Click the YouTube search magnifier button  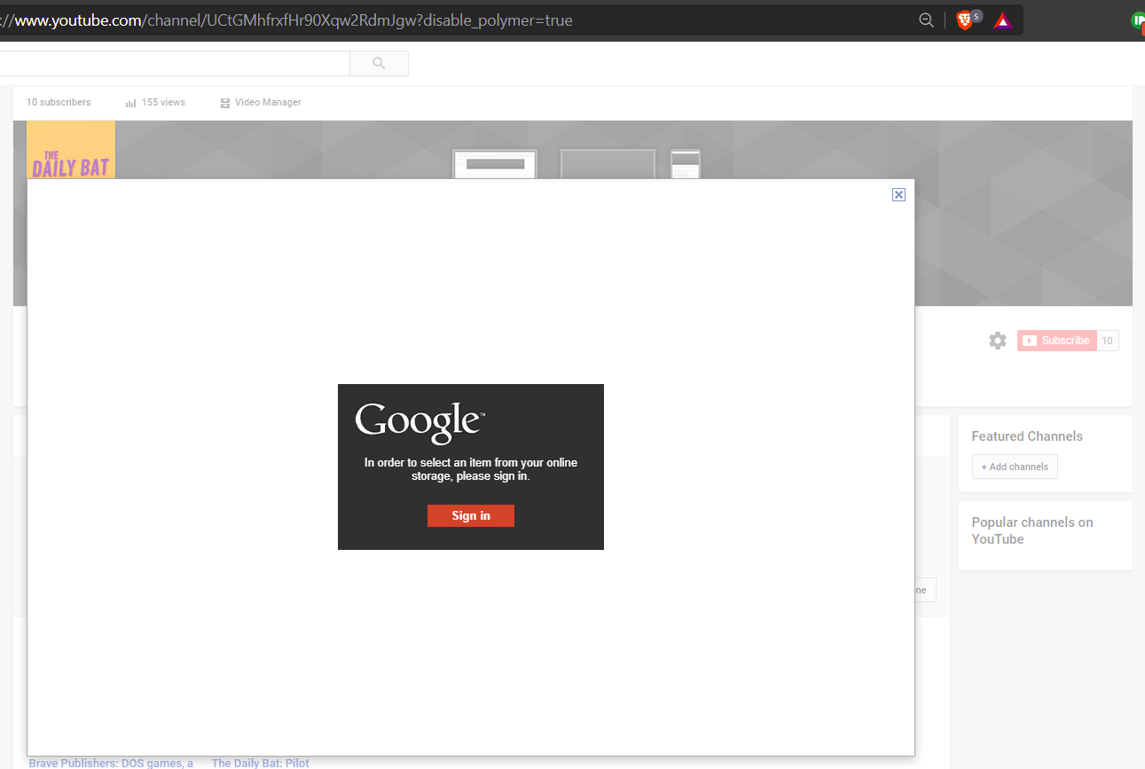pyautogui.click(x=379, y=63)
